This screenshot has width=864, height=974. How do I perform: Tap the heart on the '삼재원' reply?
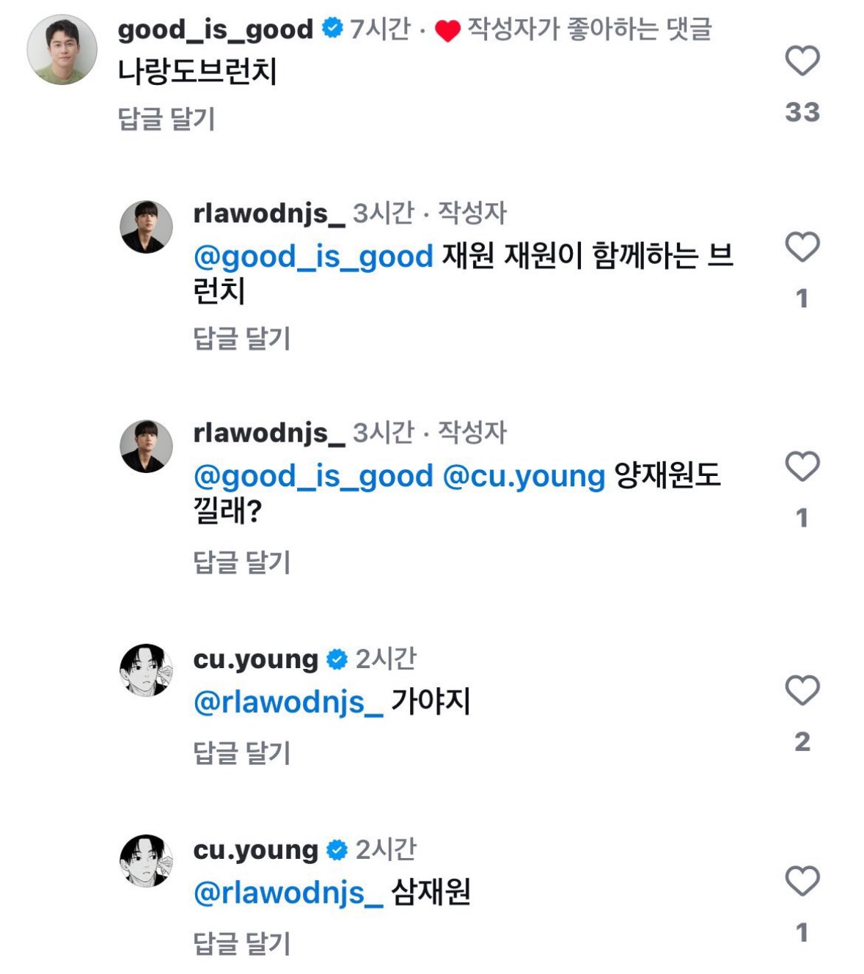point(802,882)
